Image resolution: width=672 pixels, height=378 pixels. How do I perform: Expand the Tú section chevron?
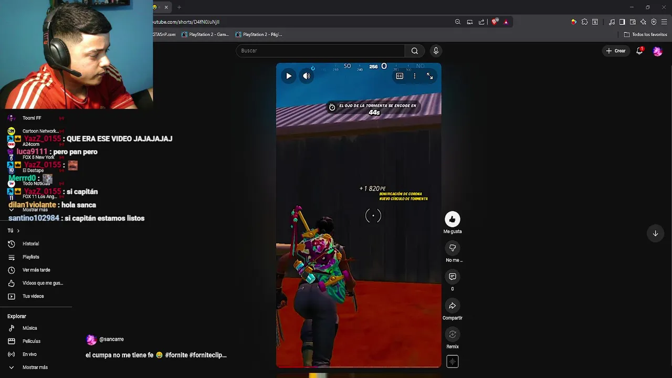[18, 230]
